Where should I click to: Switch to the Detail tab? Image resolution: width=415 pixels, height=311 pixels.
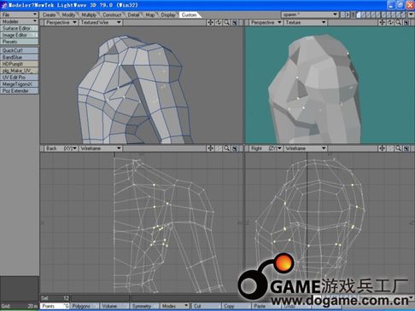tap(133, 14)
